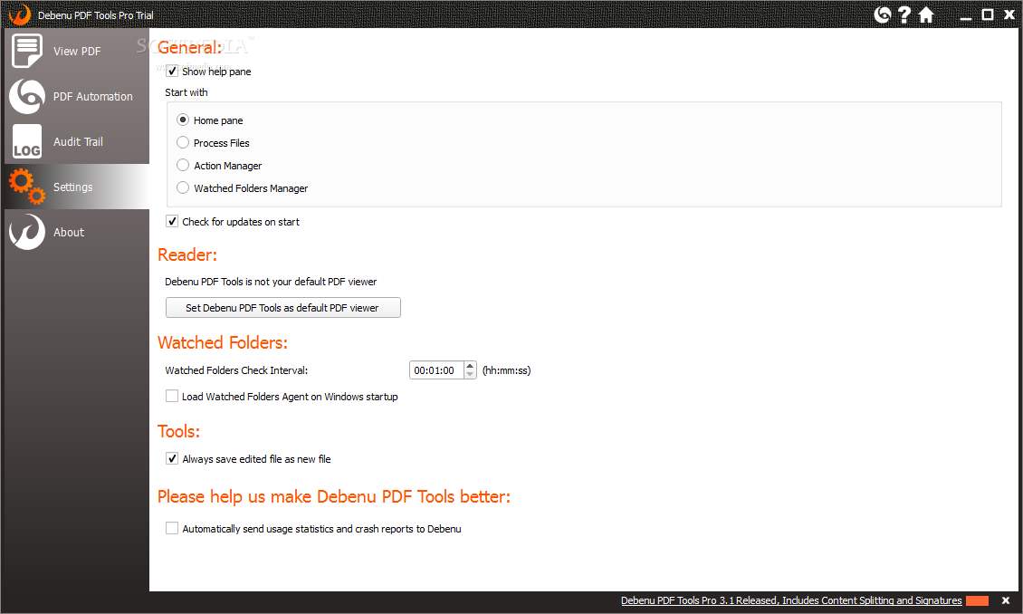
Task: Toggle Always save edited file as new file
Action: (172, 459)
